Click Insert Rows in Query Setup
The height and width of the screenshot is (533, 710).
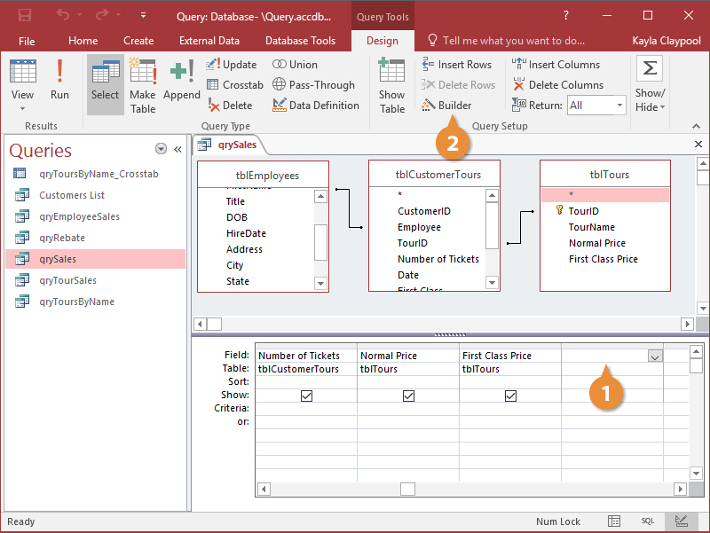(x=456, y=65)
